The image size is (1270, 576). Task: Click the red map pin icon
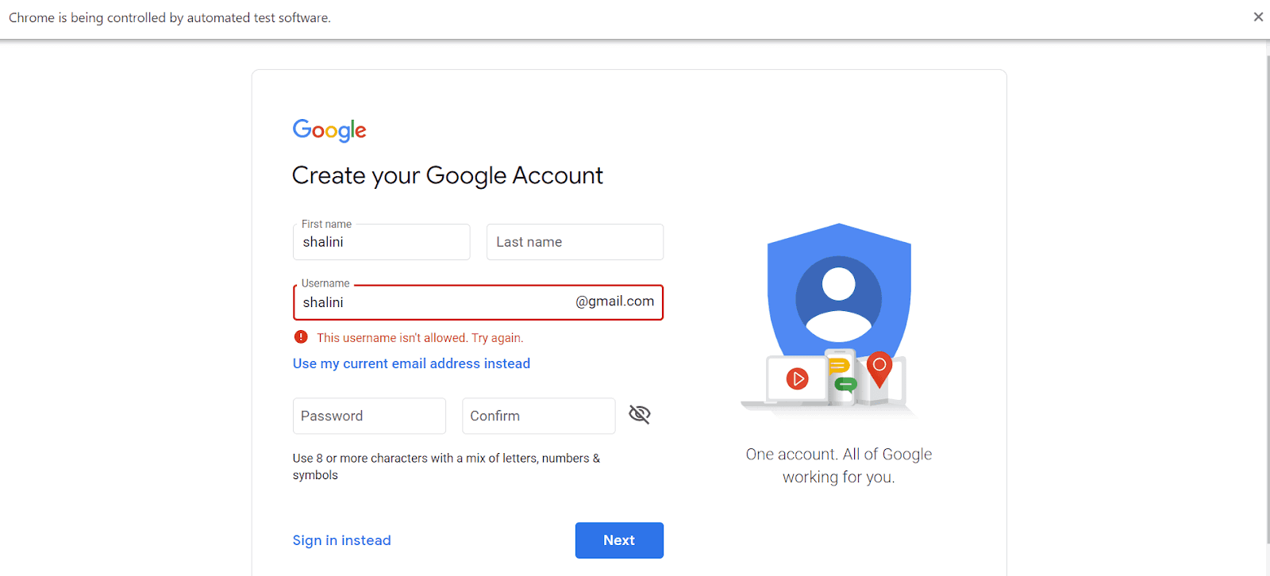pyautogui.click(x=879, y=367)
